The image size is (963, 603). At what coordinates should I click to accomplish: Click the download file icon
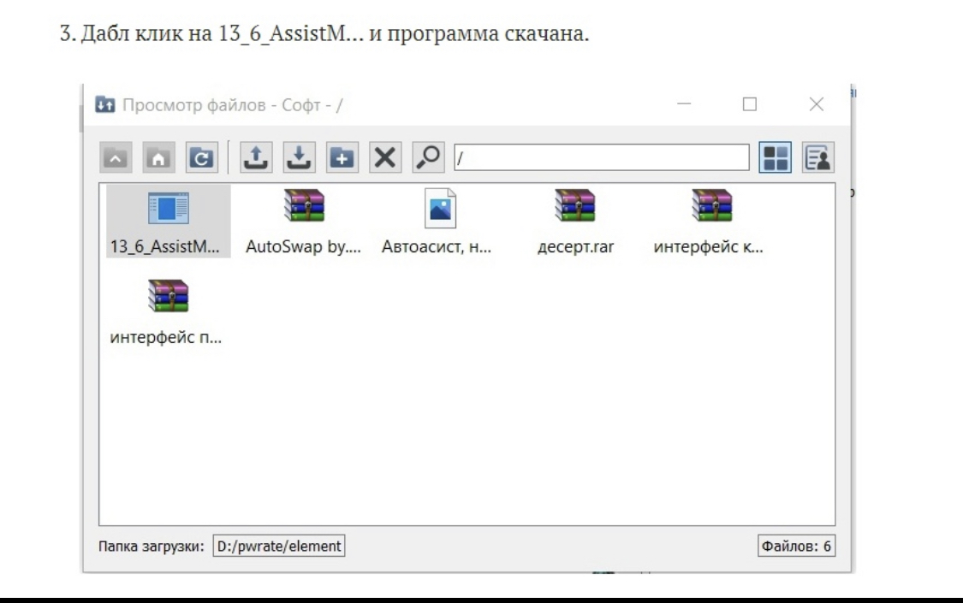(x=295, y=157)
